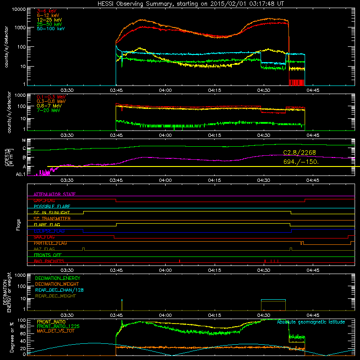The image size is (360, 360).
Task: Click the 03:45 tick under the GOES plot
Action: [x=116, y=180]
